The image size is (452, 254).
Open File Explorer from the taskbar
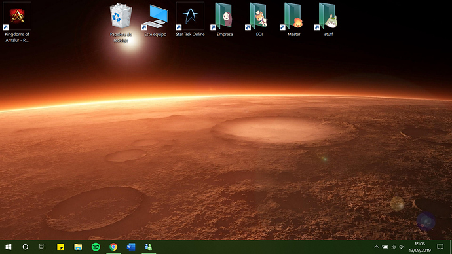point(78,247)
